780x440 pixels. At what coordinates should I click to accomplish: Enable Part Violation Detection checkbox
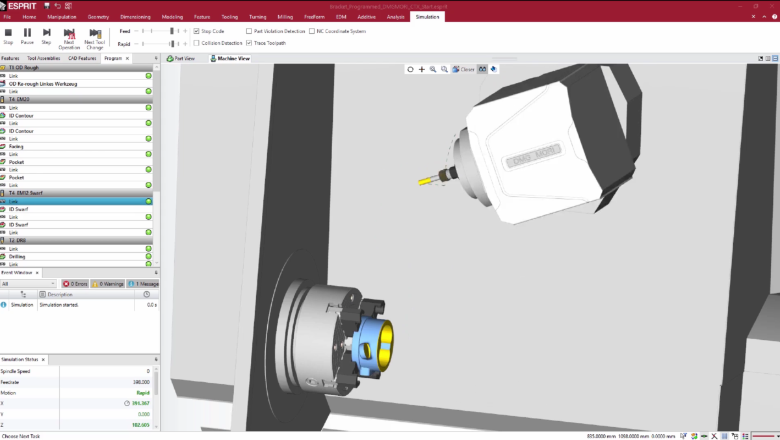pyautogui.click(x=249, y=31)
